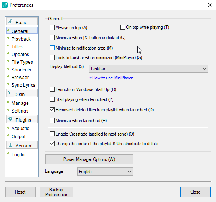Click the gear icon beside Plugins
This screenshot has width=216, height=202.
10,119
